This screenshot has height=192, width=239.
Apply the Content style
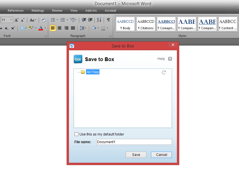(228, 24)
